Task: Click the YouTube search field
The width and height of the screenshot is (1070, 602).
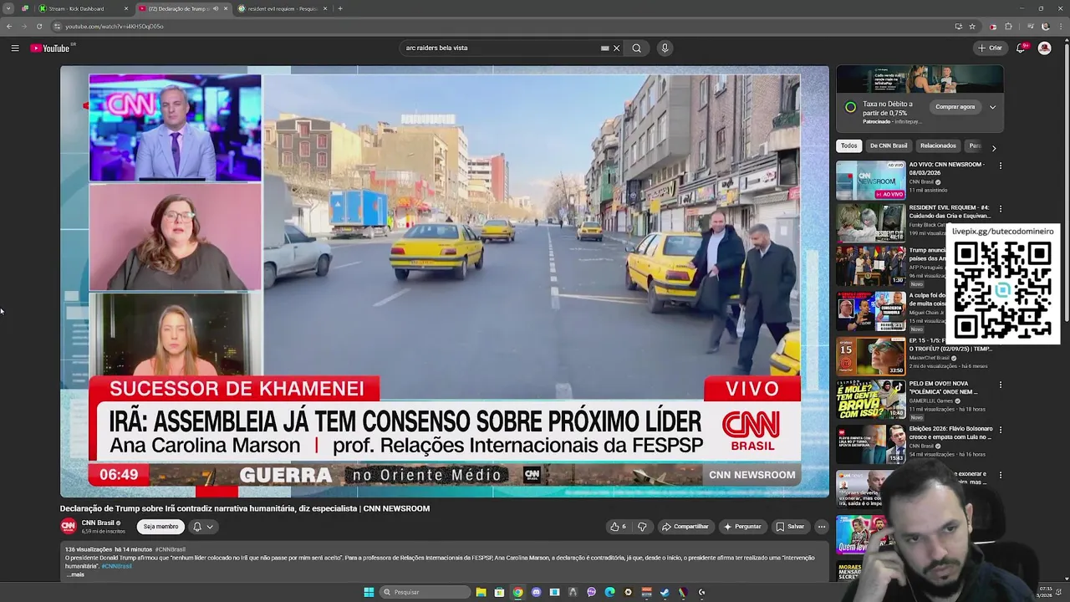Action: [x=500, y=48]
